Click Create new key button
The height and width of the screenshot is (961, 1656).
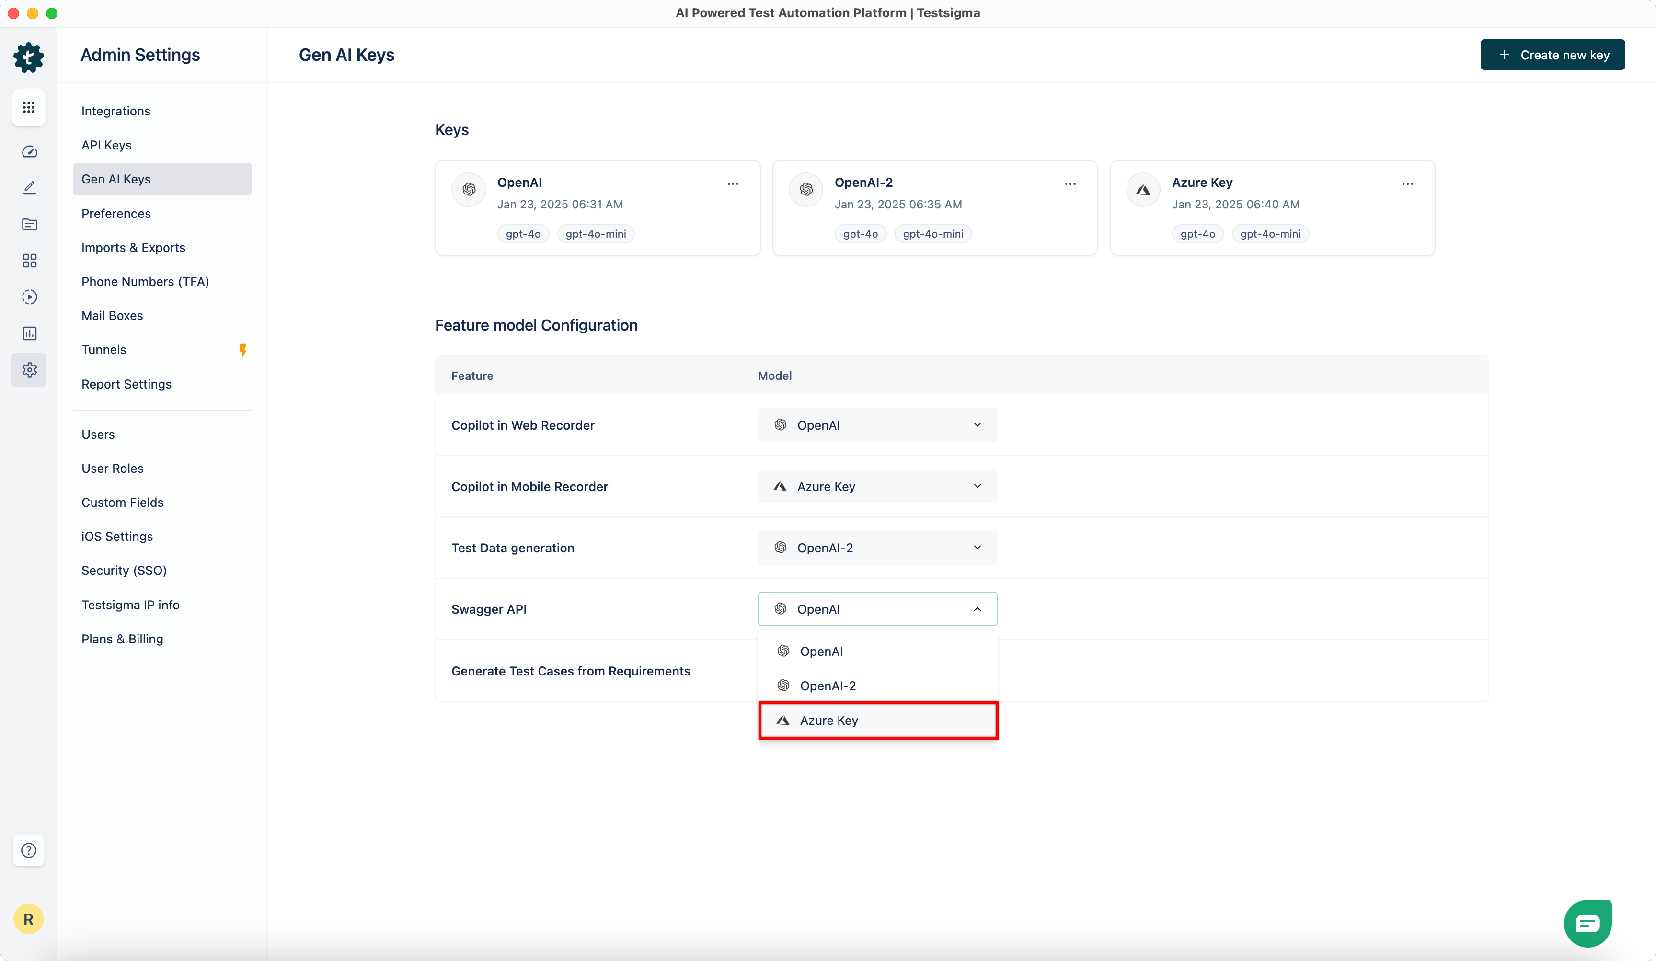1552,55
